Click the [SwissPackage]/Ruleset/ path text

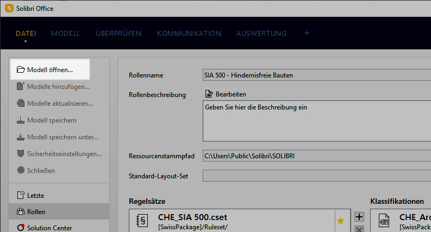coord(193,227)
